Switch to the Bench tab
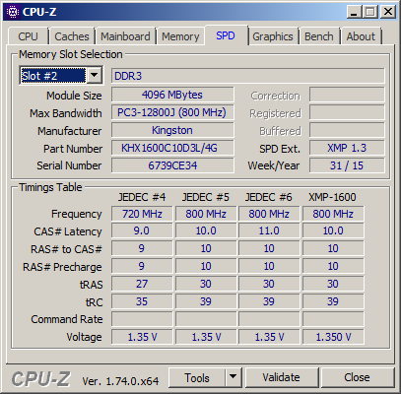 tap(319, 36)
